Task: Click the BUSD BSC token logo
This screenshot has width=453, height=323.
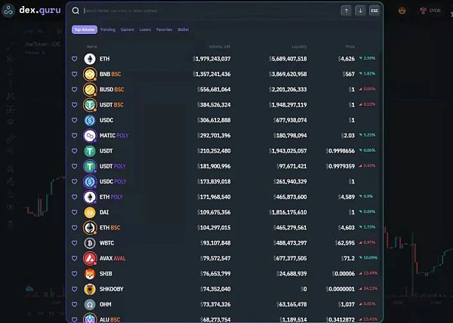Action: pos(90,90)
